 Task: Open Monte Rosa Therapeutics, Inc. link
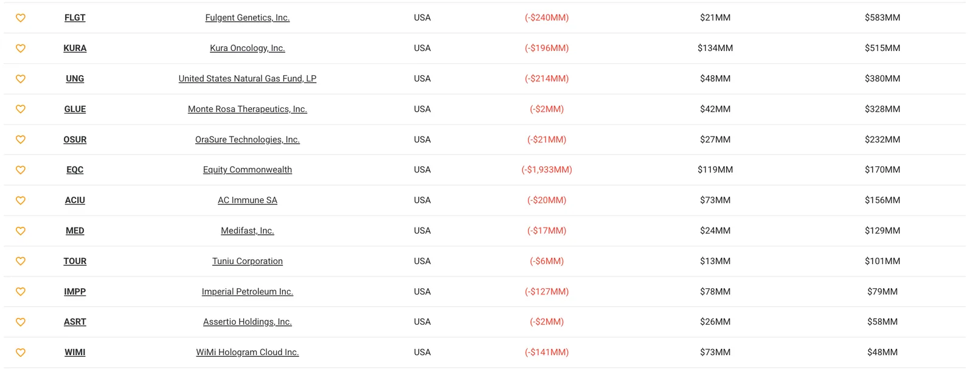(248, 109)
